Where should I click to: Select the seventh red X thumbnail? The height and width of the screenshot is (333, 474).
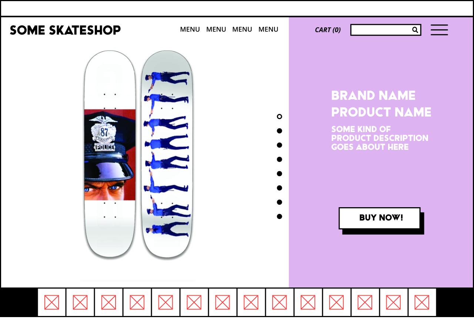coord(223,302)
